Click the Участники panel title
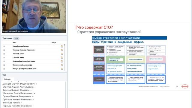The height and width of the screenshot is (108, 192). pyautogui.click(x=7, y=38)
